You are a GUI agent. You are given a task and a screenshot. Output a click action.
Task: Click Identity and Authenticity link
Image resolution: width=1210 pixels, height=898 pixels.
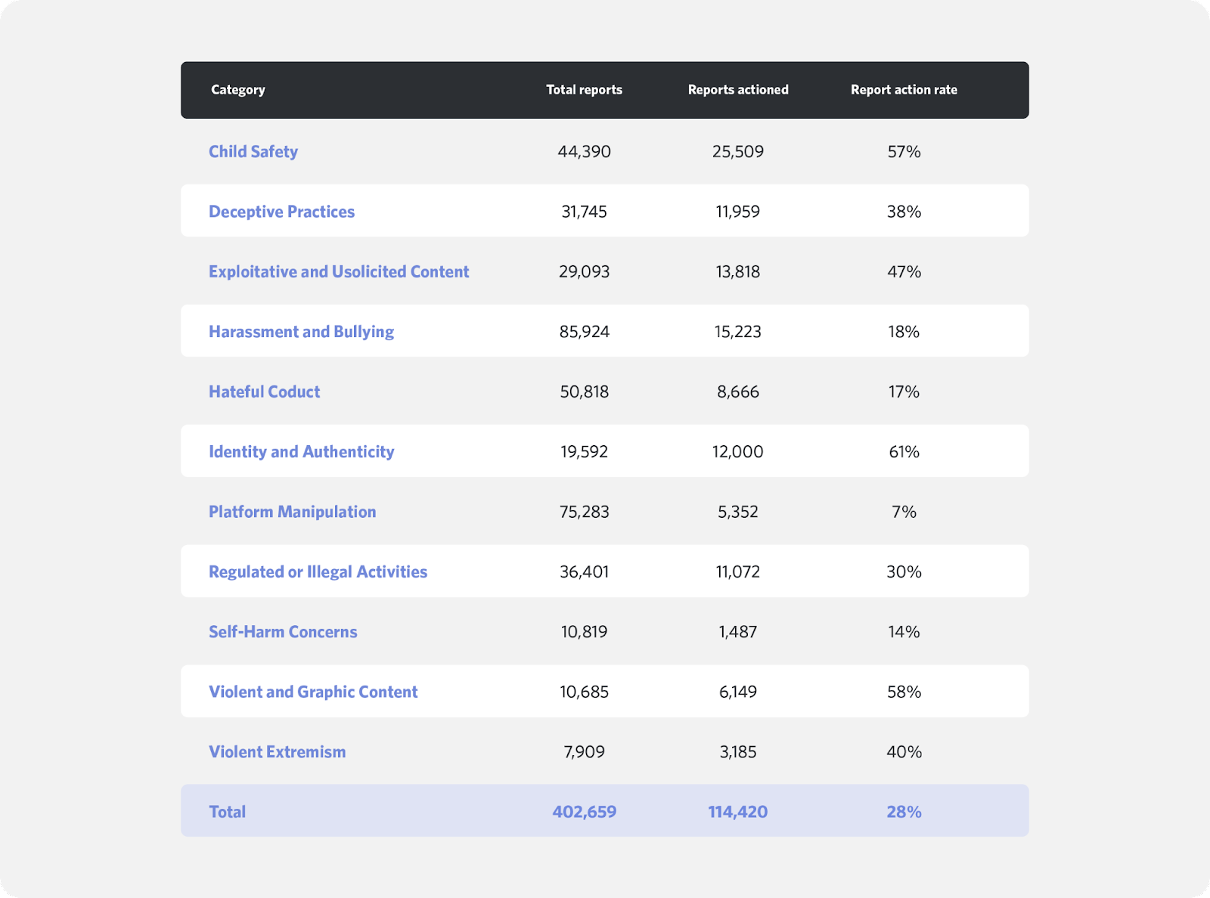[301, 452]
